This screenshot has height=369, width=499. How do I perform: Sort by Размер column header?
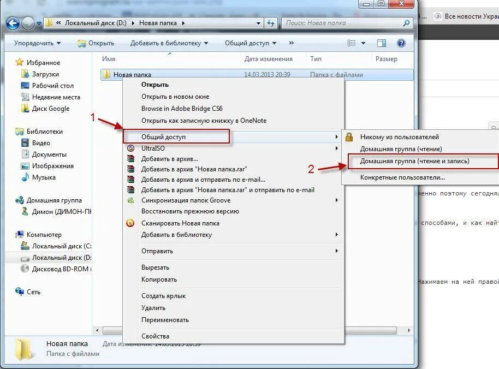(387, 59)
